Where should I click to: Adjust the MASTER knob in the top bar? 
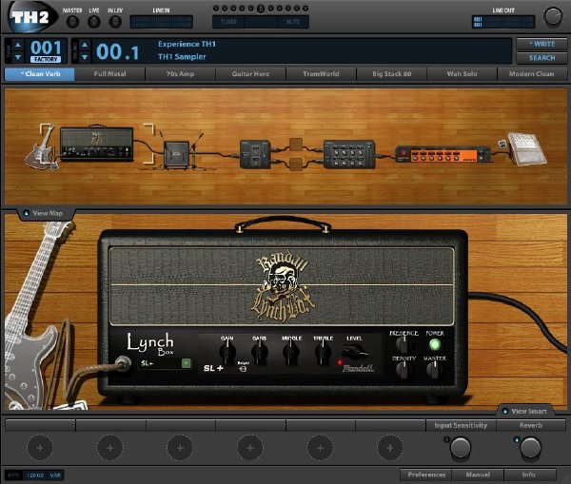tap(72, 22)
